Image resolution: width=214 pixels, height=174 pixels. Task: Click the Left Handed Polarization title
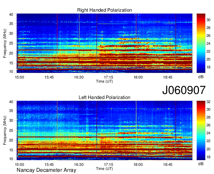[104, 97]
